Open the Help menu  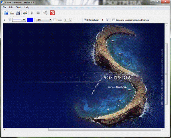tap(27, 7)
